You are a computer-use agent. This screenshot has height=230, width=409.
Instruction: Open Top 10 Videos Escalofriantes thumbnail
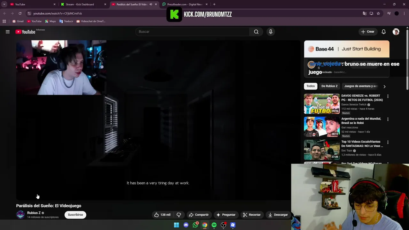(x=322, y=150)
